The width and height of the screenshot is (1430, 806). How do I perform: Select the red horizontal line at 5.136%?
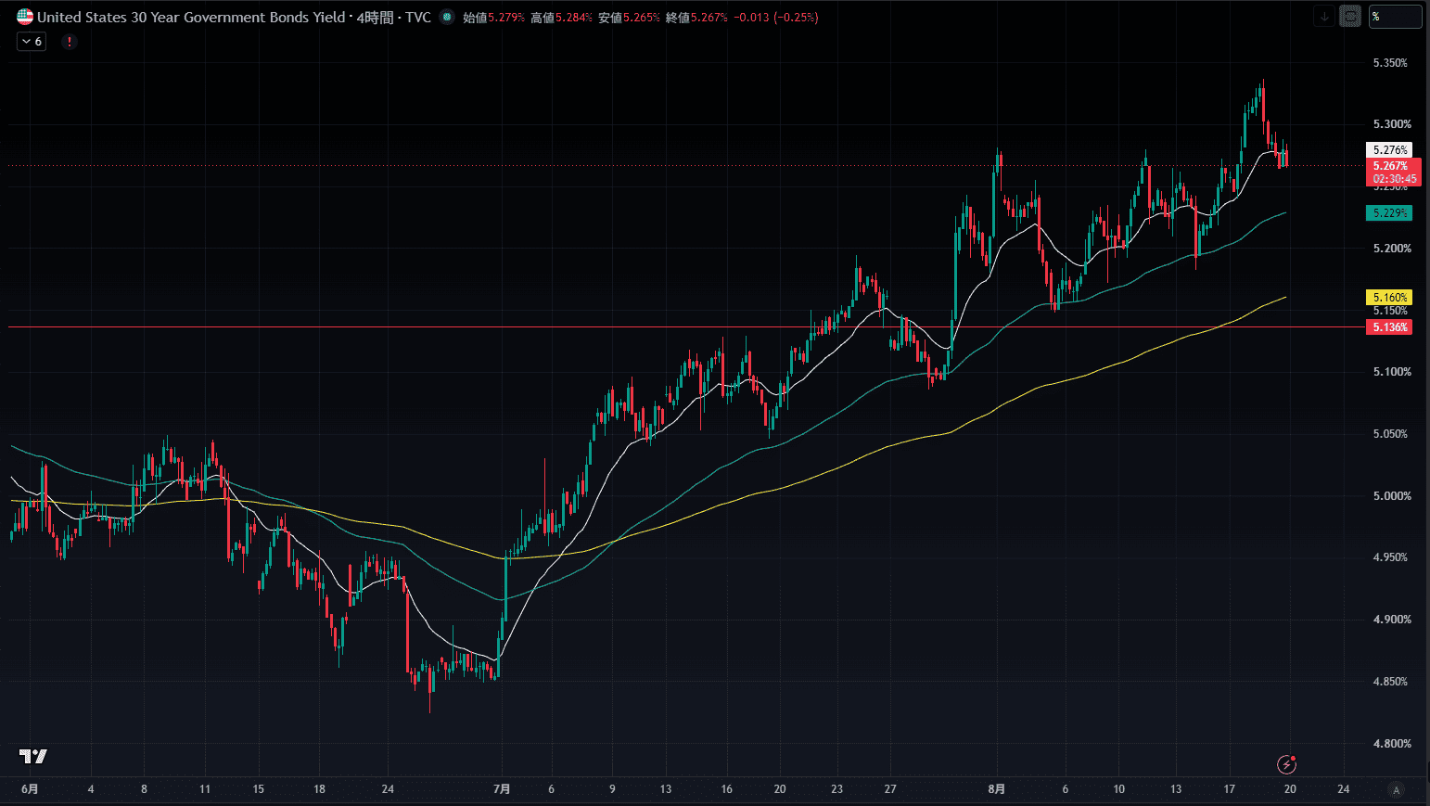pos(686,326)
